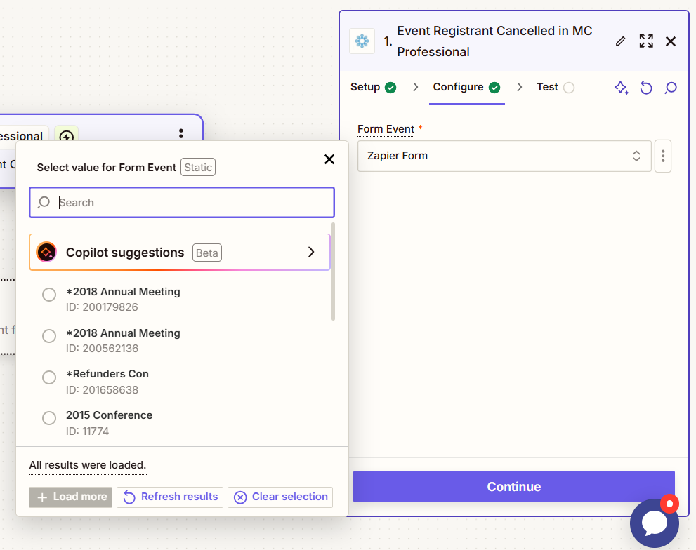Click the AI sparkle icon in tab bar
This screenshot has height=550, width=696.
(621, 88)
